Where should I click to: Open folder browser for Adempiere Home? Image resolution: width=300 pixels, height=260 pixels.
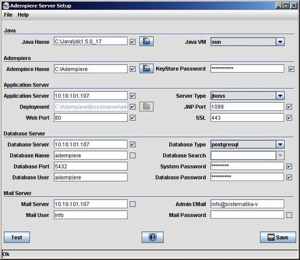pyautogui.click(x=146, y=68)
